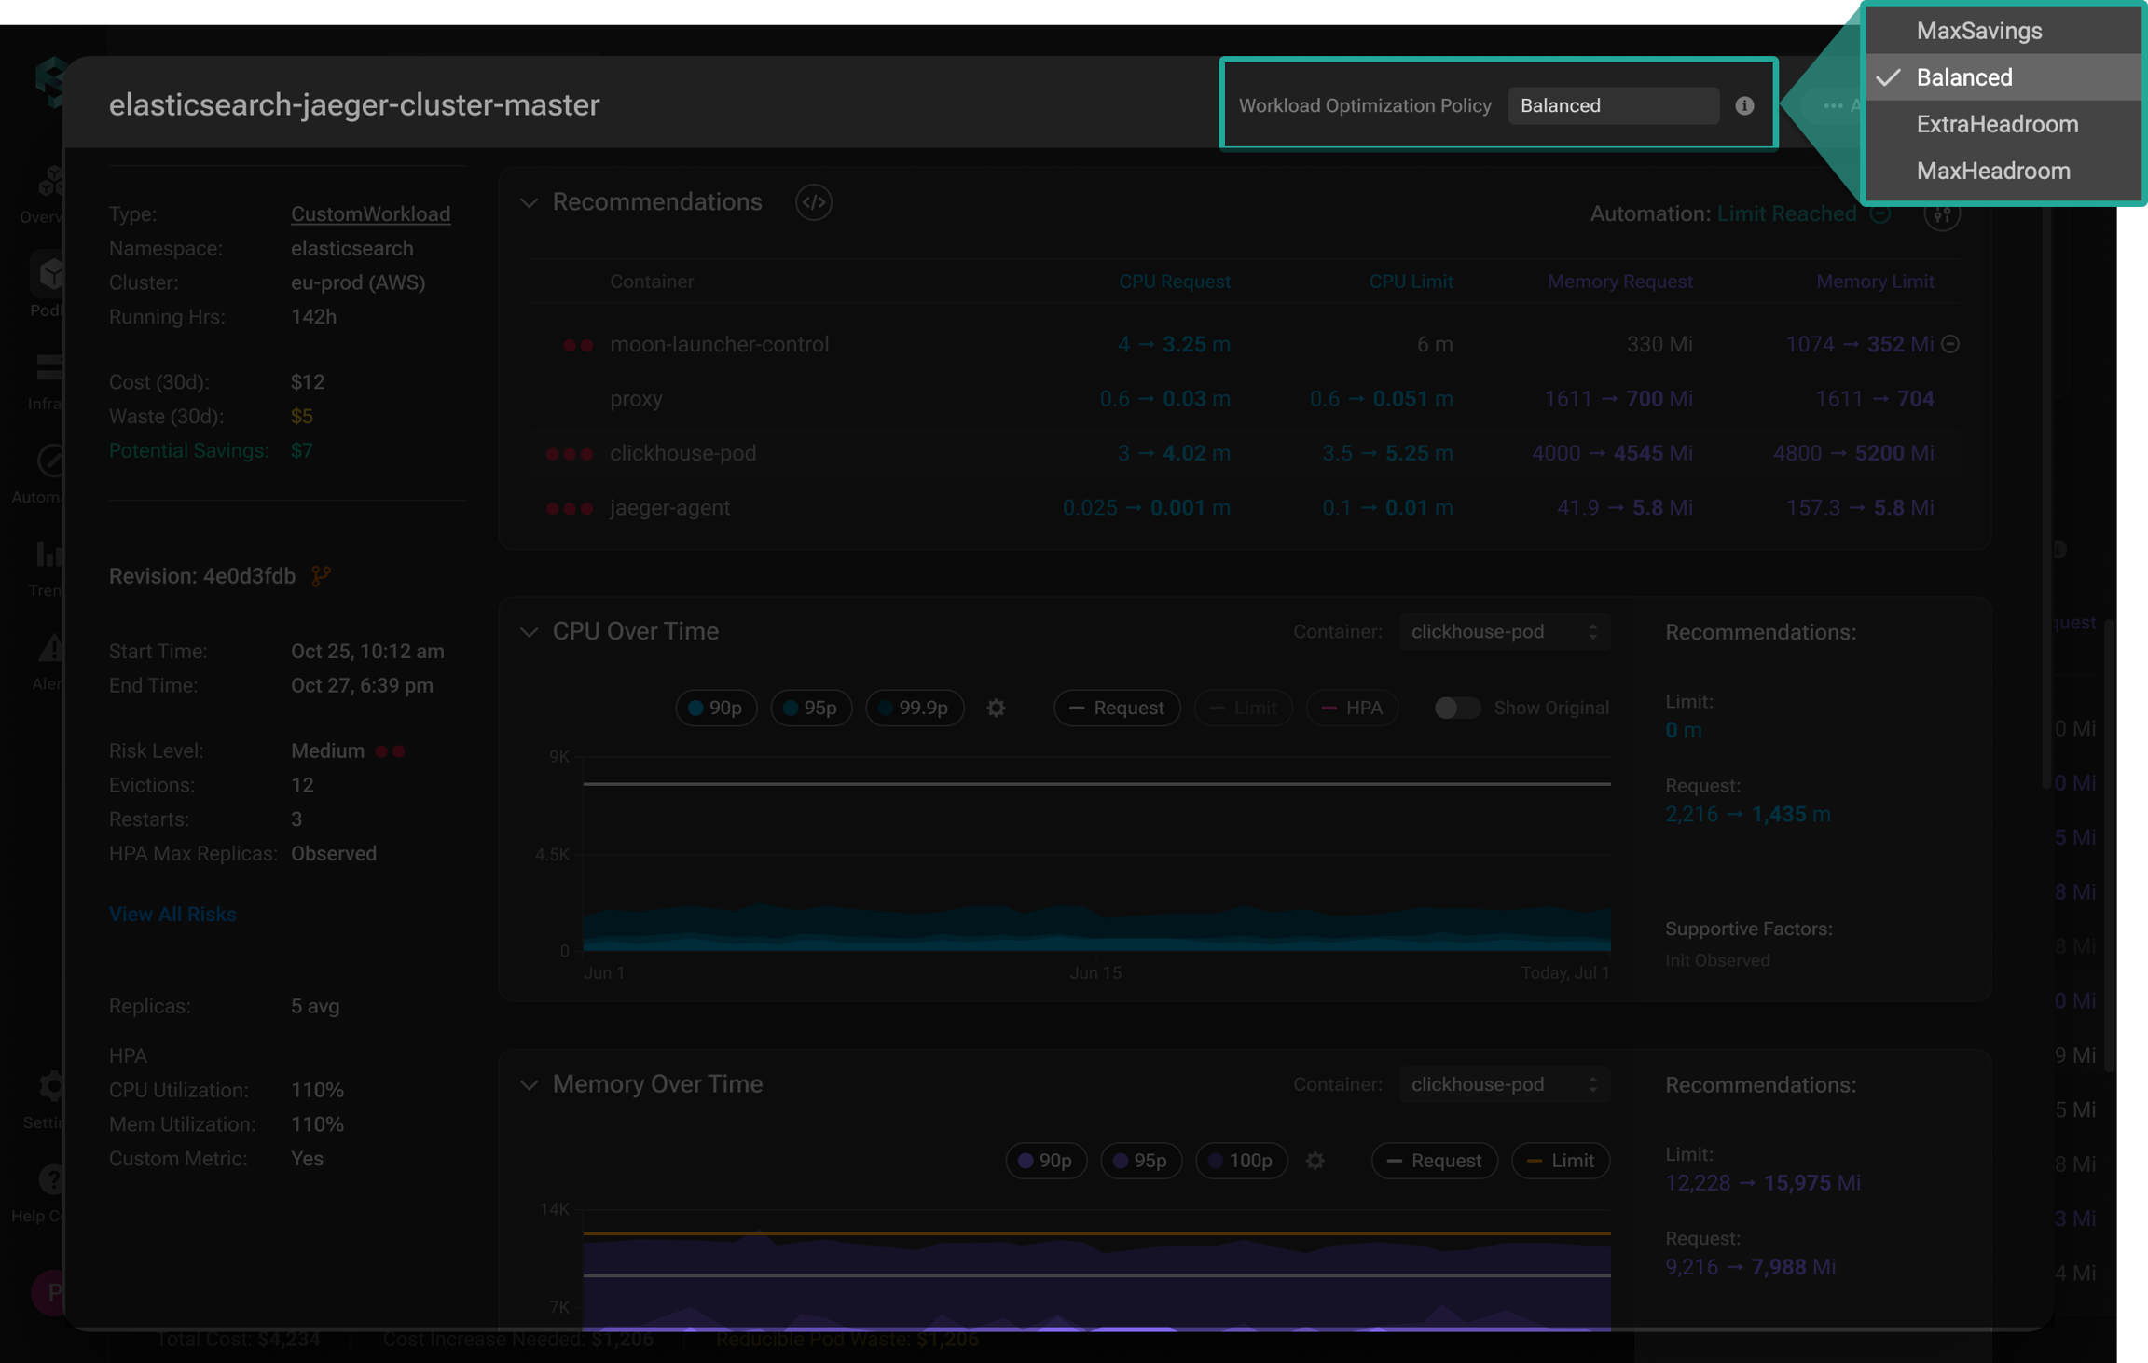
Task: Collapse the Recommendations section
Action: (x=529, y=202)
